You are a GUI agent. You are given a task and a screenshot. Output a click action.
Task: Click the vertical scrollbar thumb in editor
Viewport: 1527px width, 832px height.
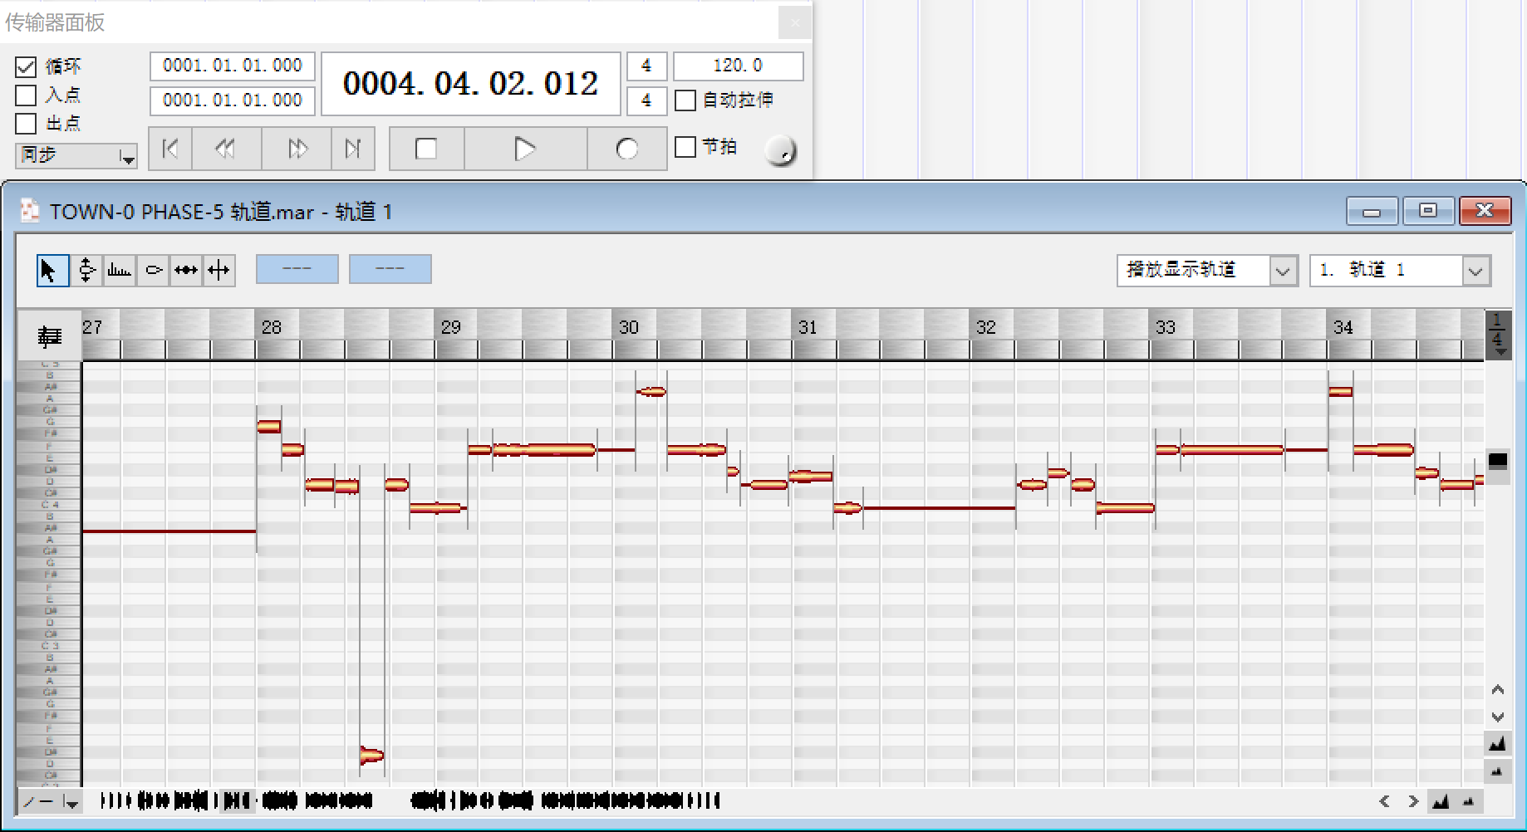click(x=1498, y=461)
